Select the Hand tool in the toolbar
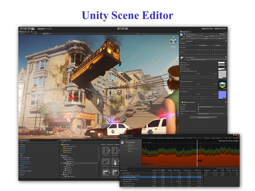Viewport: 255px width, 191px height. pyautogui.click(x=22, y=29)
